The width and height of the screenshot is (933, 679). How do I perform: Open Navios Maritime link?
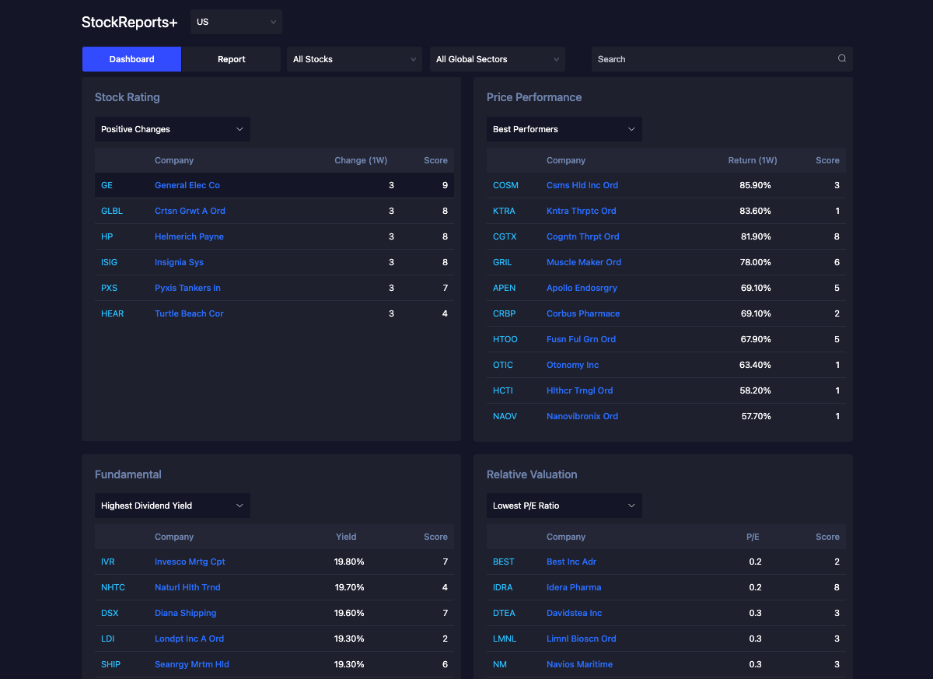(x=579, y=664)
